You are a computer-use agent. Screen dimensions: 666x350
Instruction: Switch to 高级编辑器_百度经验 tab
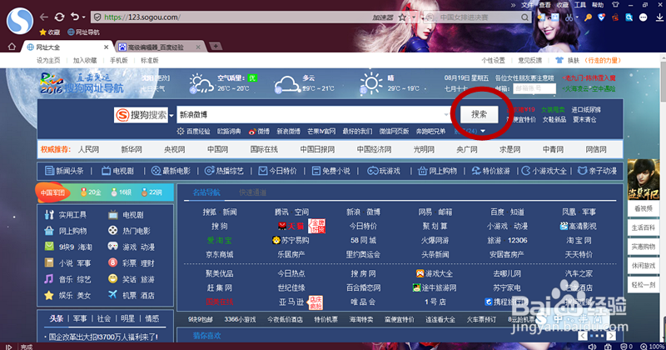[160, 47]
